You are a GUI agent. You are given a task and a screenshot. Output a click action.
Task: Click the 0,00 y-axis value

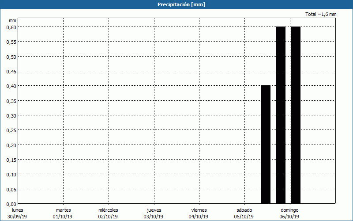coord(11,204)
